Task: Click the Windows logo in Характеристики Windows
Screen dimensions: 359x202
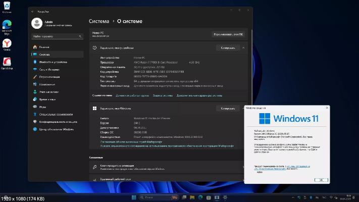Action: click(94, 109)
